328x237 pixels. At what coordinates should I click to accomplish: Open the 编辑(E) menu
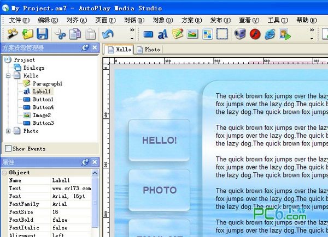pos(48,20)
